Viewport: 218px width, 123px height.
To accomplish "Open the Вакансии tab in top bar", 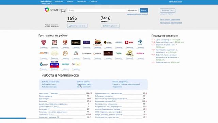I will [x=59, y=2].
